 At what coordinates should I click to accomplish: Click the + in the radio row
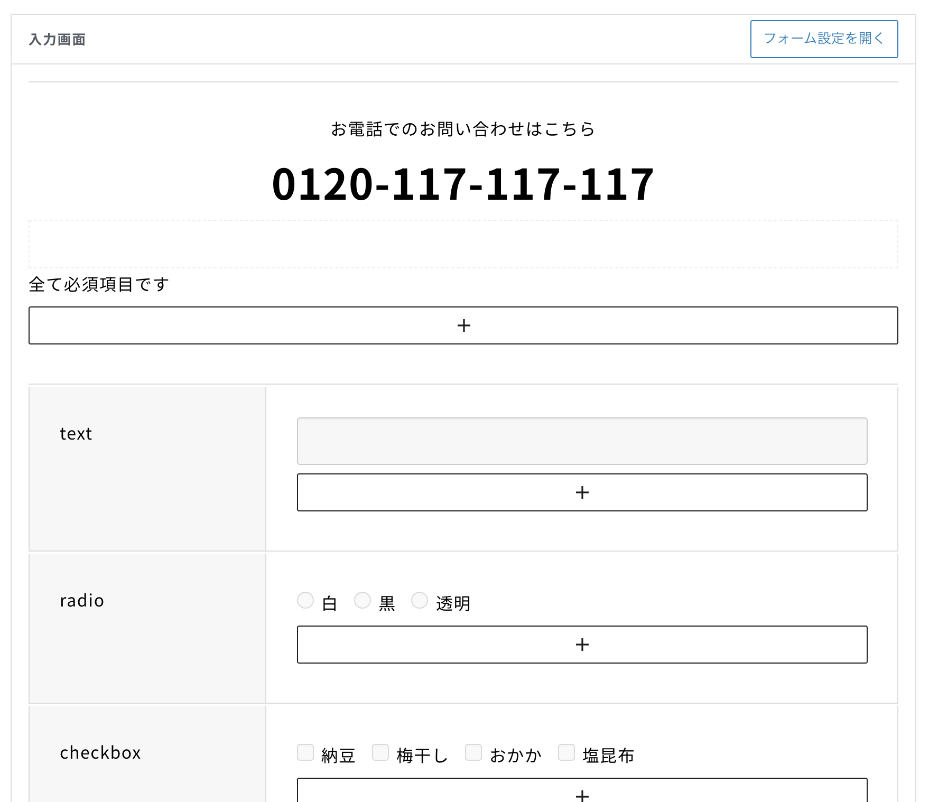coord(582,645)
